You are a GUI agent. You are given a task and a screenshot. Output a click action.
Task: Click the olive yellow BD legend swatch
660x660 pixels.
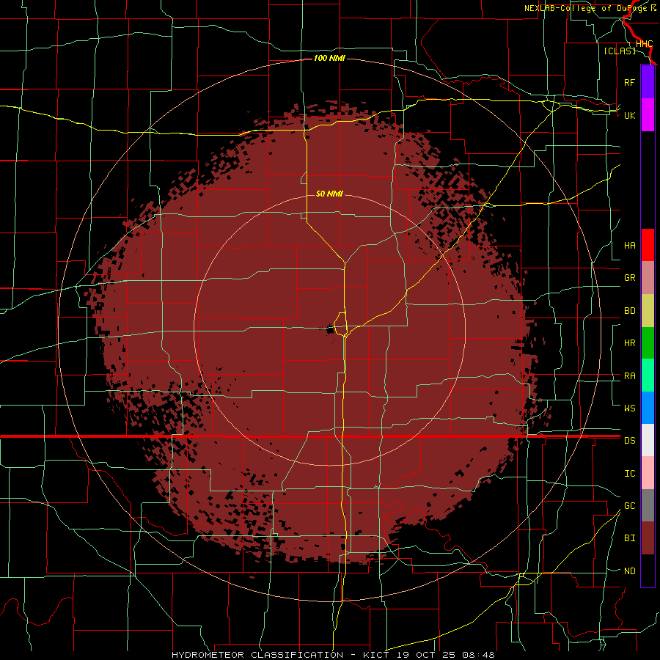tap(648, 311)
